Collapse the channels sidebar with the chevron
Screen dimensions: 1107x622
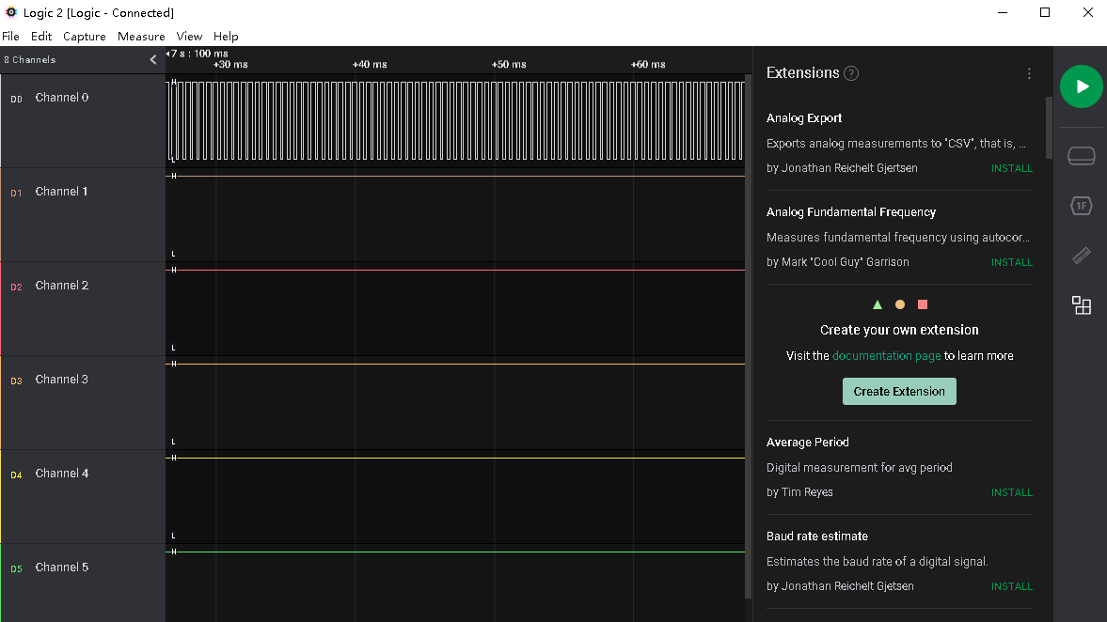click(153, 60)
